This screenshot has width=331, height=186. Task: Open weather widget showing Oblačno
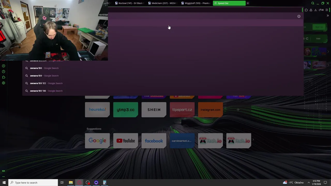pos(293,183)
